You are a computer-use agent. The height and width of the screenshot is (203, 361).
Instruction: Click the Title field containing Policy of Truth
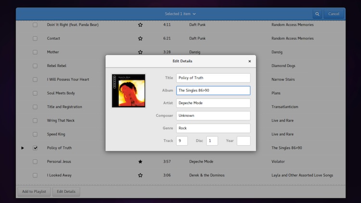tap(213, 77)
